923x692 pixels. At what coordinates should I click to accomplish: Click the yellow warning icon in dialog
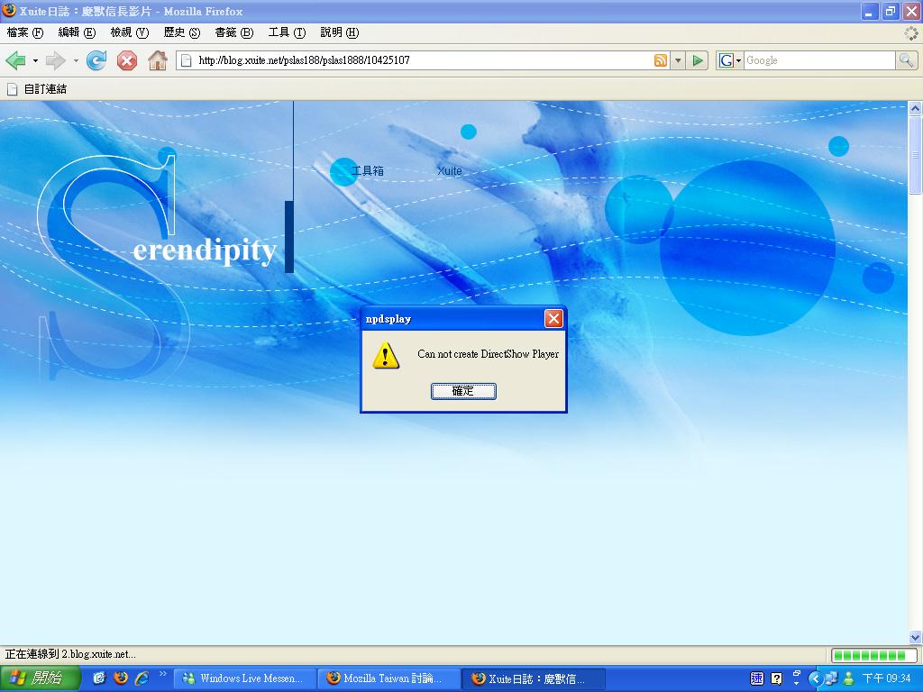point(386,355)
